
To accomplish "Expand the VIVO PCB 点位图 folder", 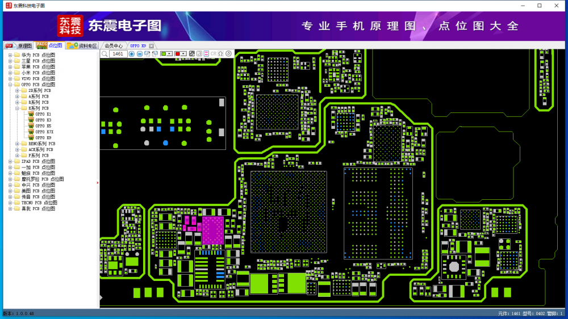I will pos(10,78).
